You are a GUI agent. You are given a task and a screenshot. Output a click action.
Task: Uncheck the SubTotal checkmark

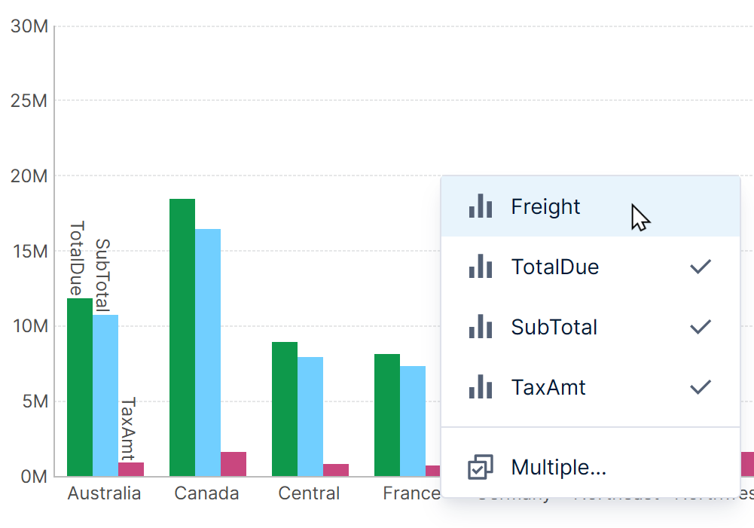(x=701, y=327)
